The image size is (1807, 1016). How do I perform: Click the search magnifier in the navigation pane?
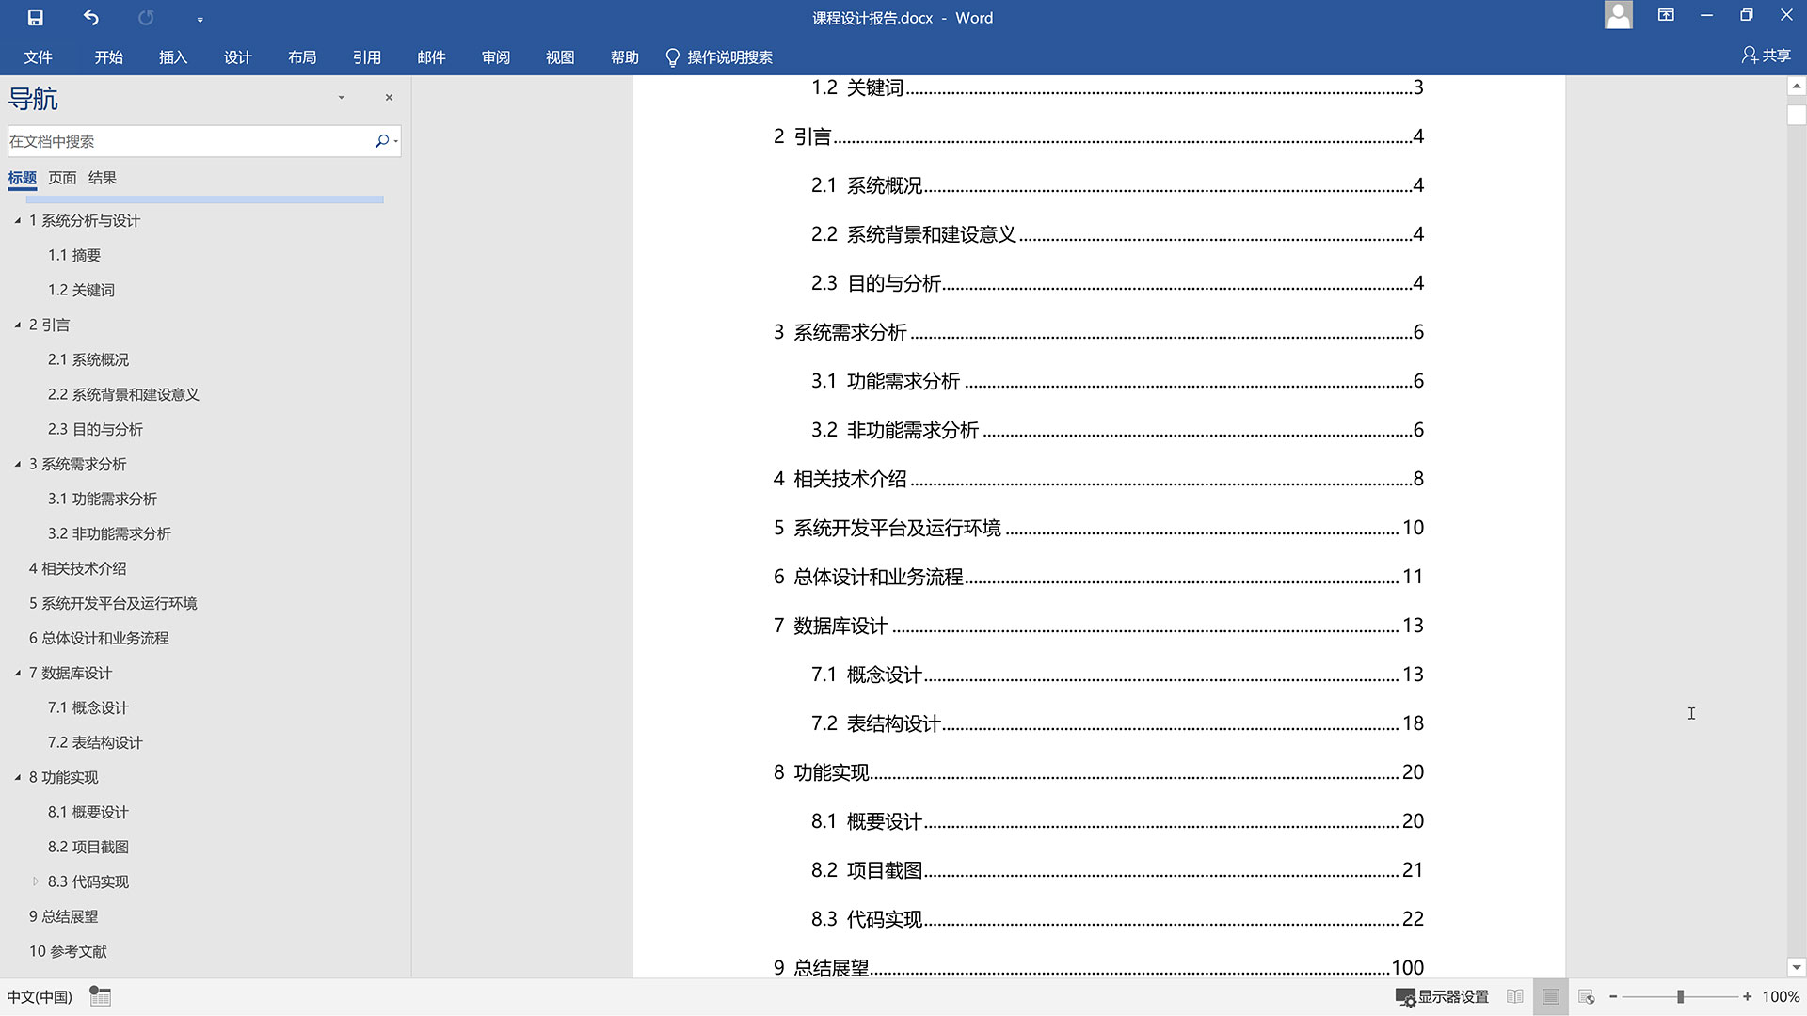coord(381,141)
